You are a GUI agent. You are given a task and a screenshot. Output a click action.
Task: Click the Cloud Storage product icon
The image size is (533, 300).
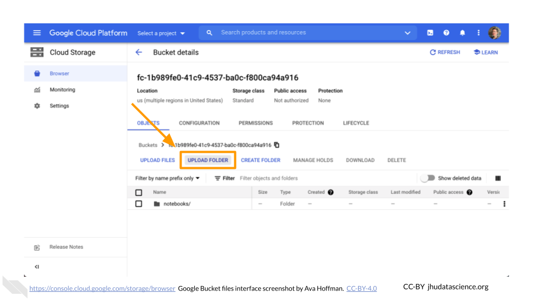pos(37,52)
